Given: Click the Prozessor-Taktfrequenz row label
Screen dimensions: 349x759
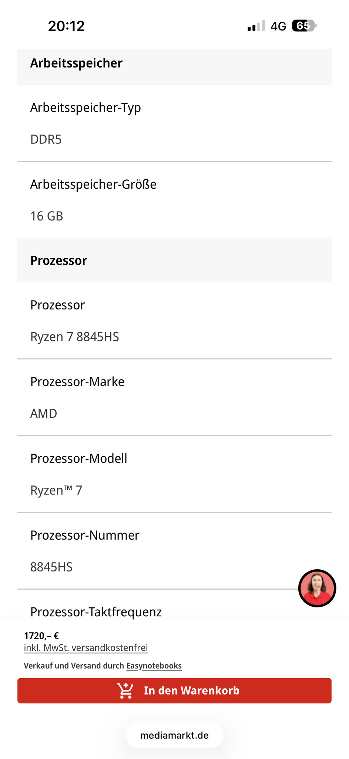Looking at the screenshot, I should (x=96, y=612).
